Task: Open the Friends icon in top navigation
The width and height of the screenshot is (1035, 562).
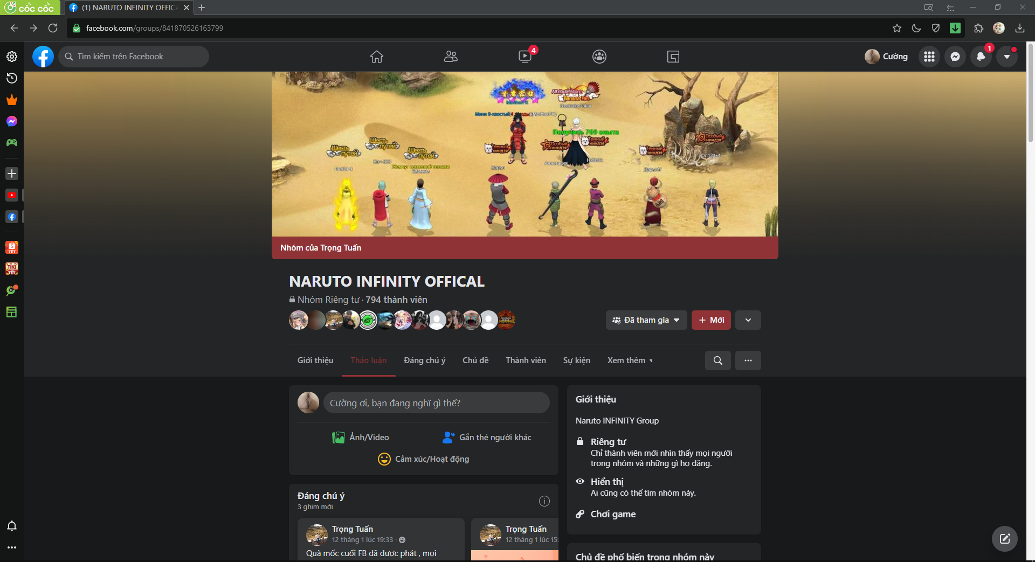Action: 451,57
